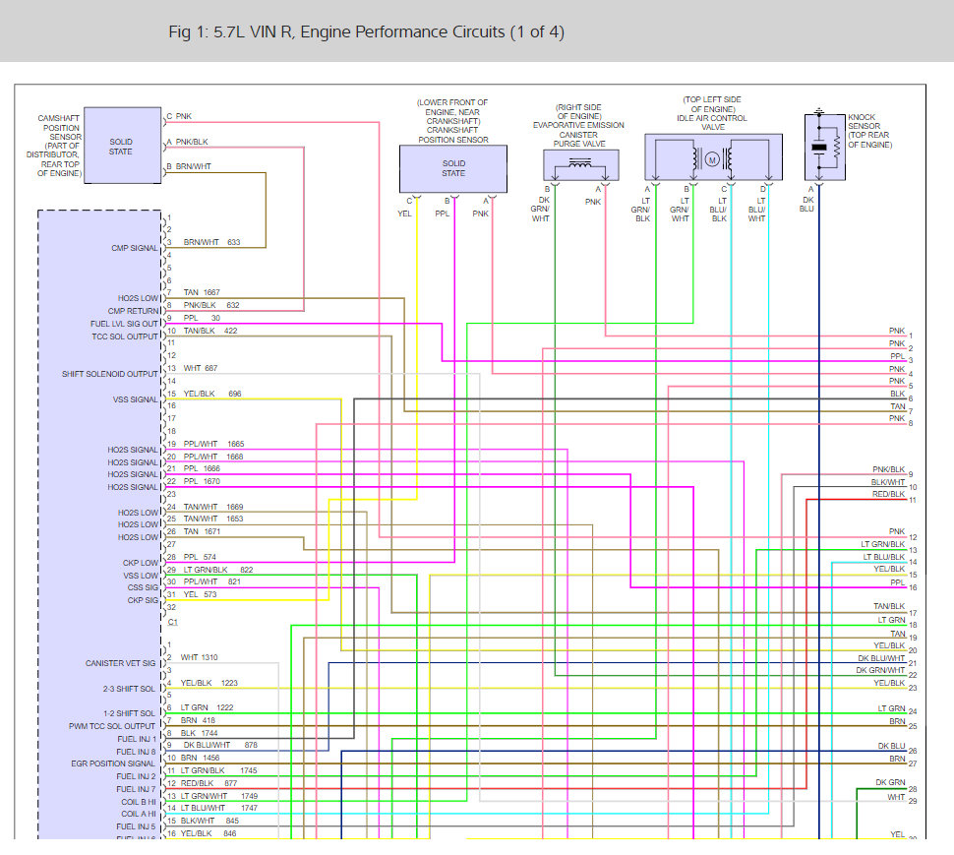Click right-edge 'DK GRN/WHT' label at pin 22
This screenshot has height=855, width=954.
click(x=881, y=671)
